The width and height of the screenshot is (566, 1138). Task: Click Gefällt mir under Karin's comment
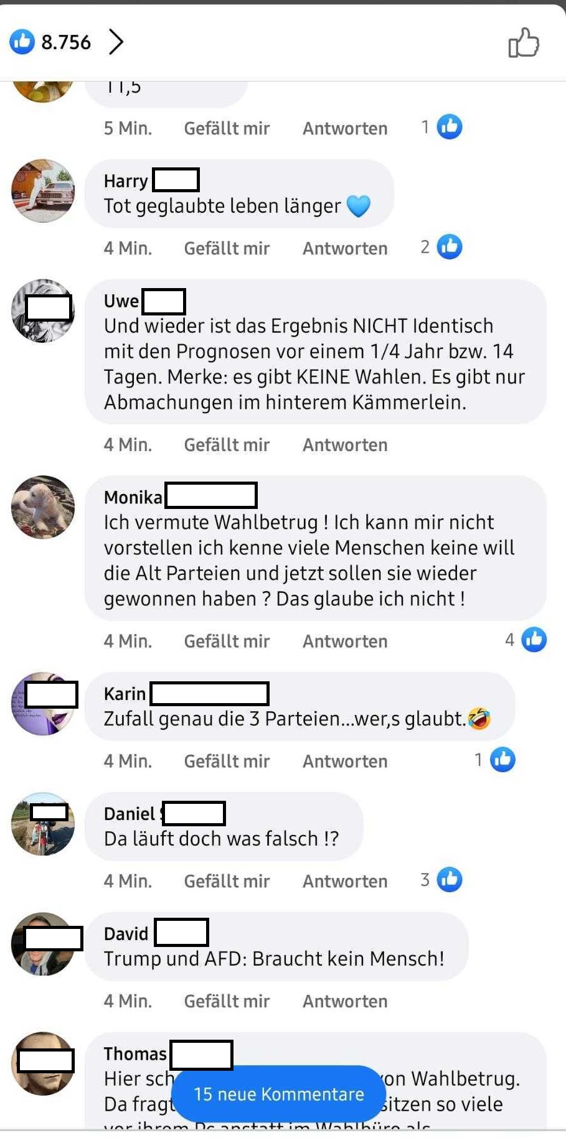[227, 761]
